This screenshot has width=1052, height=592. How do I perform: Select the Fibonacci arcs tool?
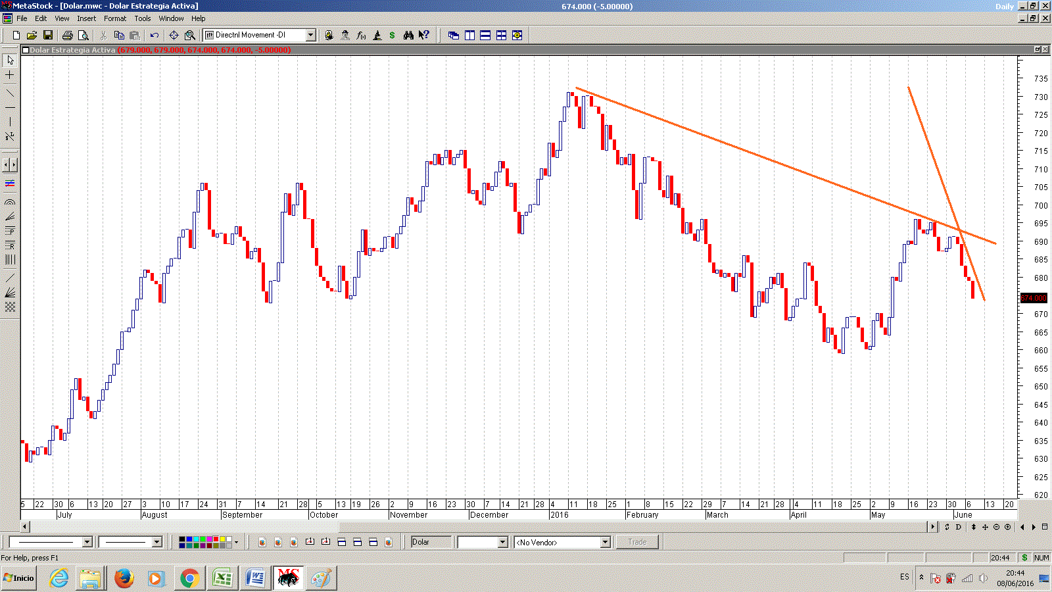10,202
